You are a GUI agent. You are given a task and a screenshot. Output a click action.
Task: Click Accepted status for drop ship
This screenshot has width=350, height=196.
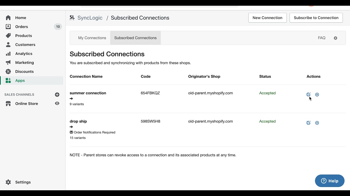click(267, 121)
